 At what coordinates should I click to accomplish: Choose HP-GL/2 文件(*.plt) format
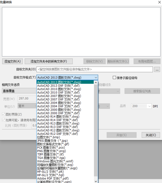pos(65,172)
